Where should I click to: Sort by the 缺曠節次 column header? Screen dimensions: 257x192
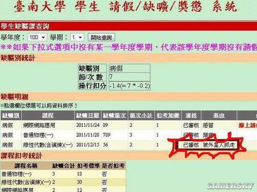114,116
